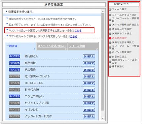This screenshot has height=124, width=142.
Task: Click the 銀行振込み payment name
Action: tap(32, 56)
